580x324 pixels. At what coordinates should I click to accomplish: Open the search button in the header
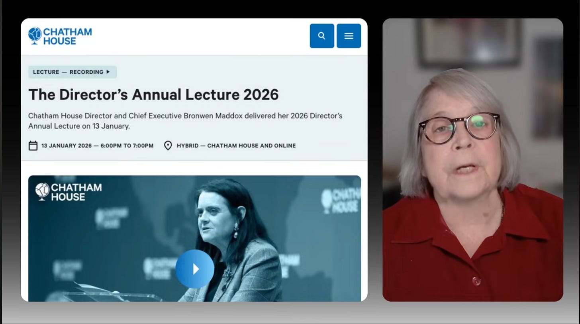pyautogui.click(x=322, y=36)
